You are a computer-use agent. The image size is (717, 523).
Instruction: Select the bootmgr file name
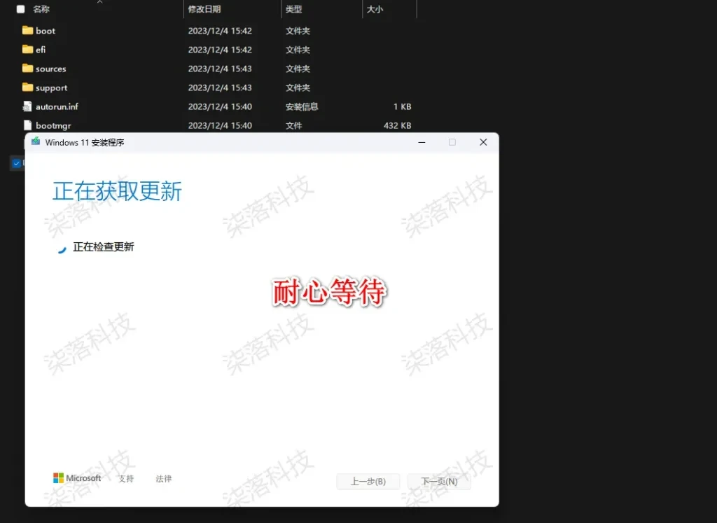pos(53,125)
